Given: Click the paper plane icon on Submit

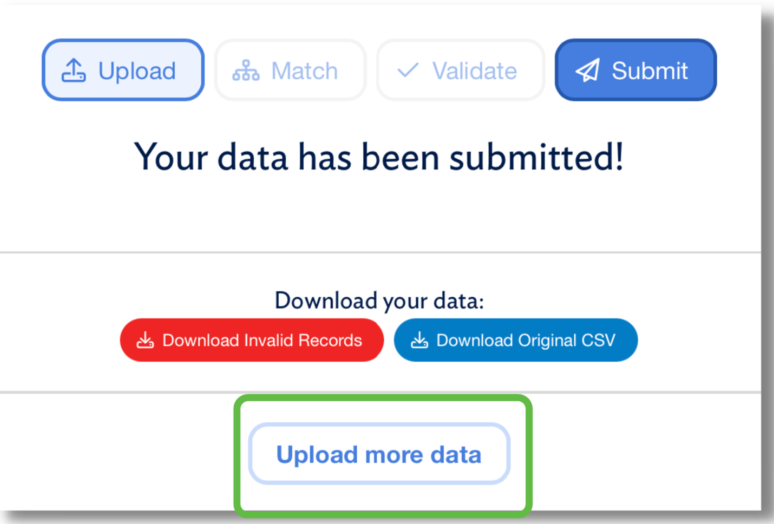Looking at the screenshot, I should (588, 70).
